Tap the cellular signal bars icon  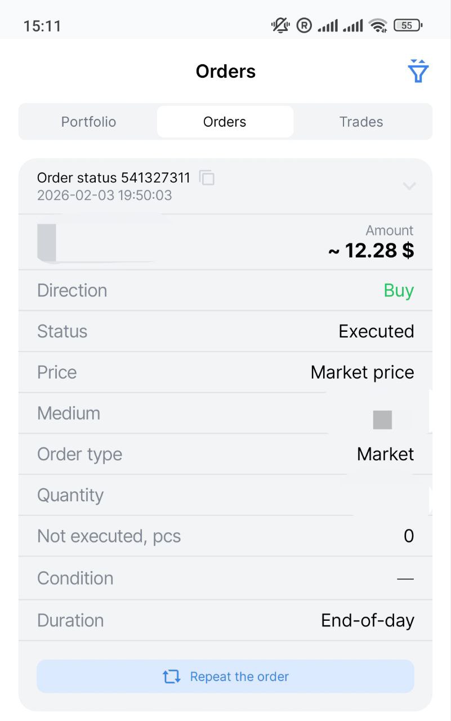(328, 25)
